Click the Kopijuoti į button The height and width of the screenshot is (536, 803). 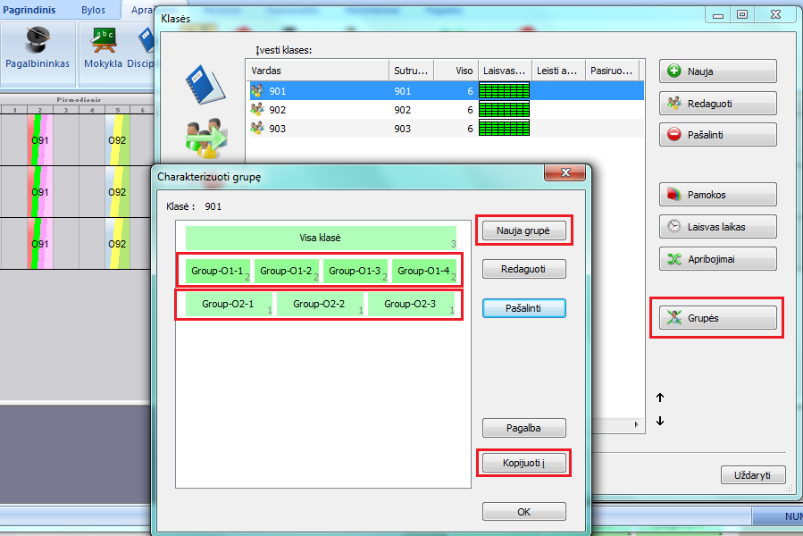tap(523, 463)
